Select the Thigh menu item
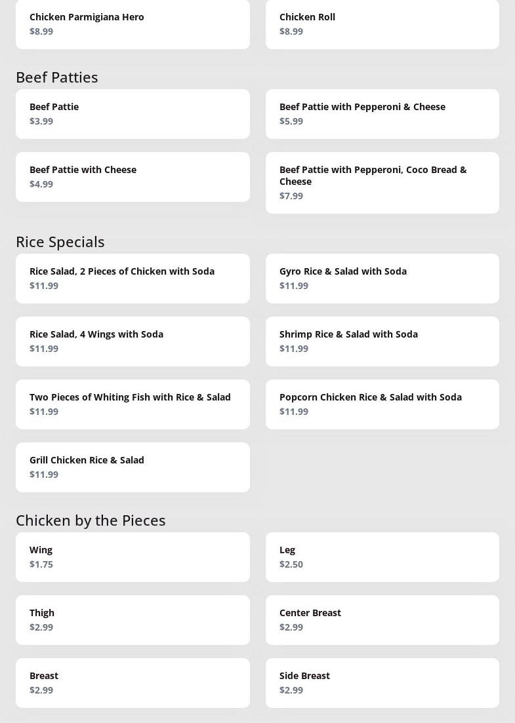The width and height of the screenshot is (515, 723). [133, 619]
